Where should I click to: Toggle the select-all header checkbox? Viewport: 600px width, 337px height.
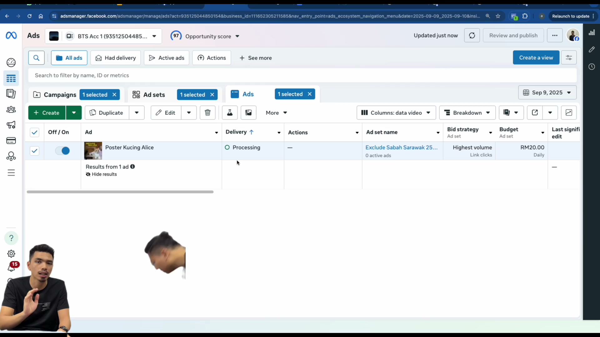coord(34,132)
